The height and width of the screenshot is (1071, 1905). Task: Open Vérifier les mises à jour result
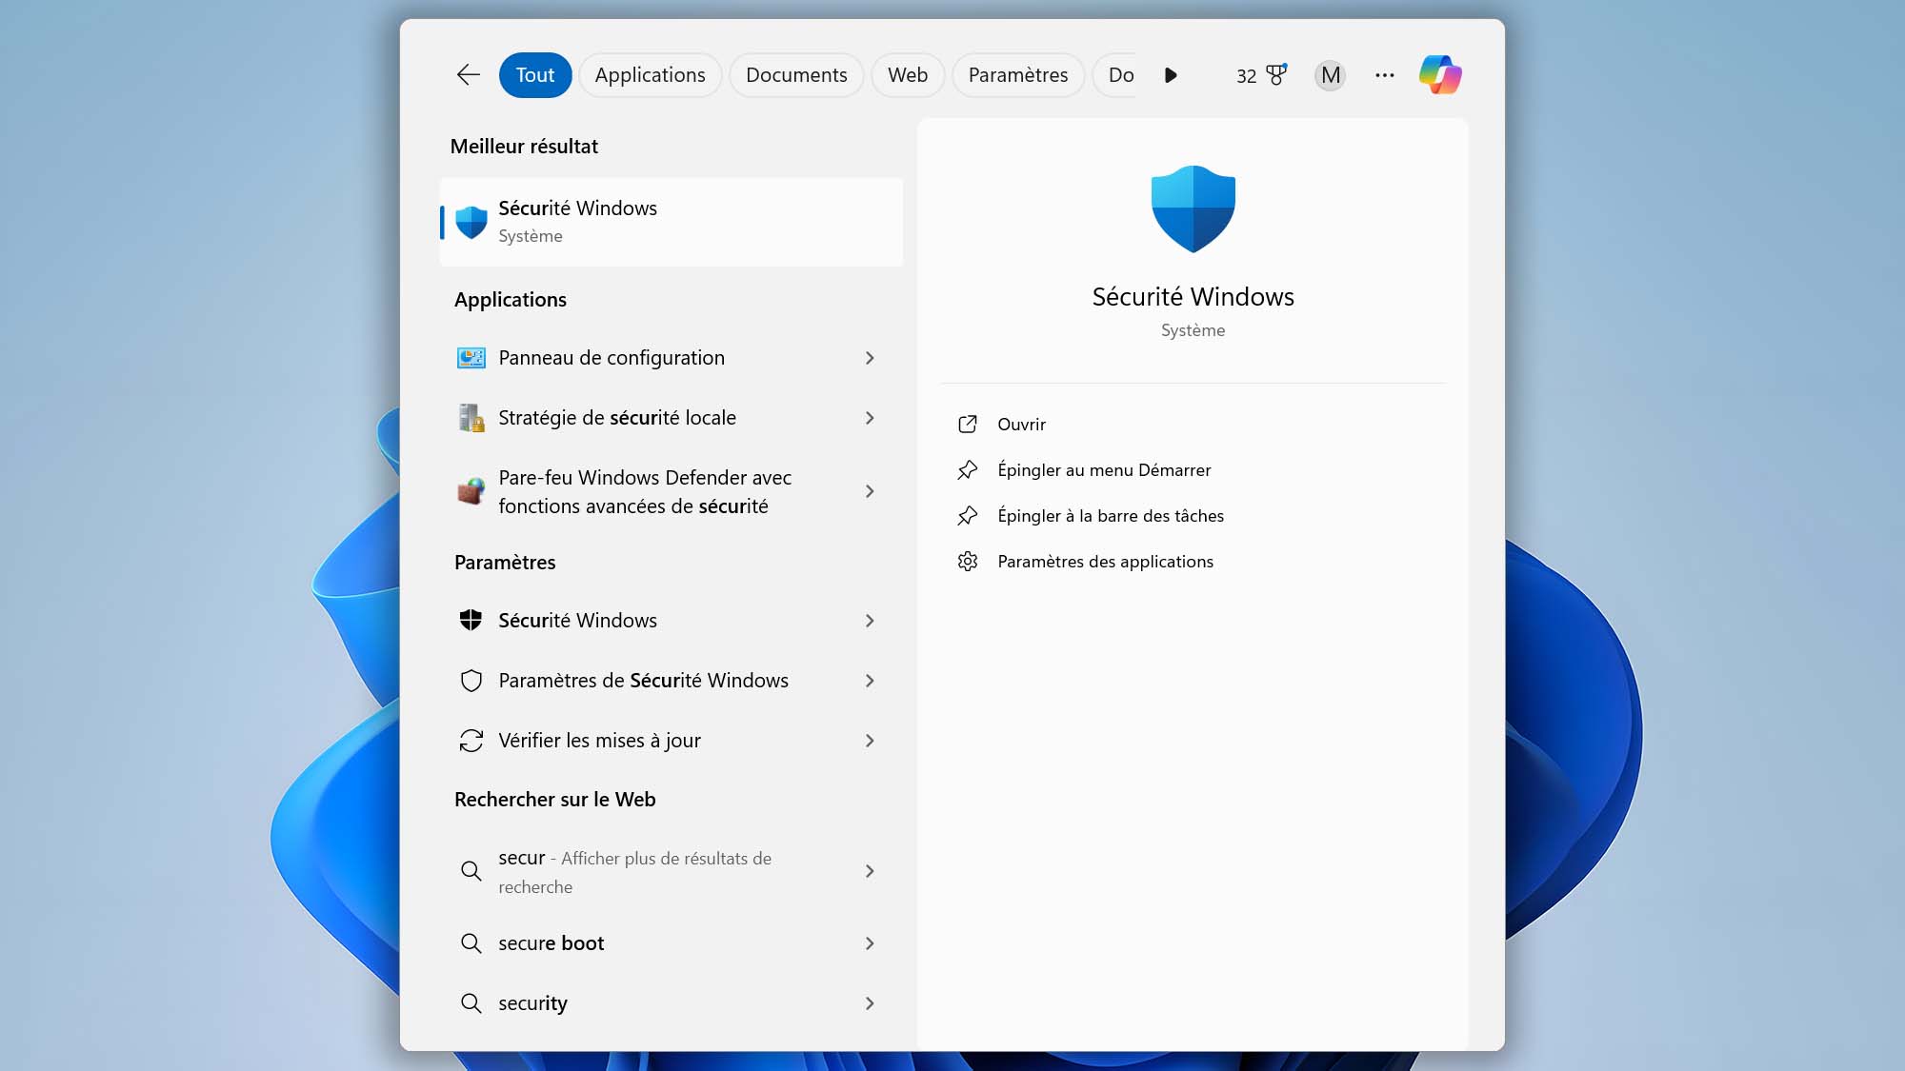(x=672, y=741)
